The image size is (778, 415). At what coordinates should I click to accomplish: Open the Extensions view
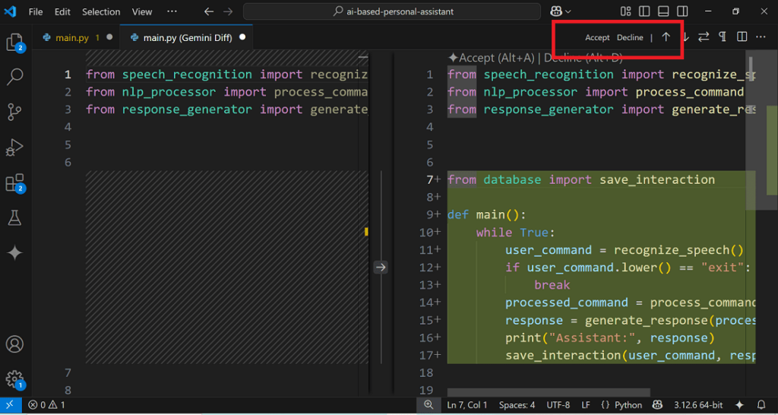coord(14,182)
